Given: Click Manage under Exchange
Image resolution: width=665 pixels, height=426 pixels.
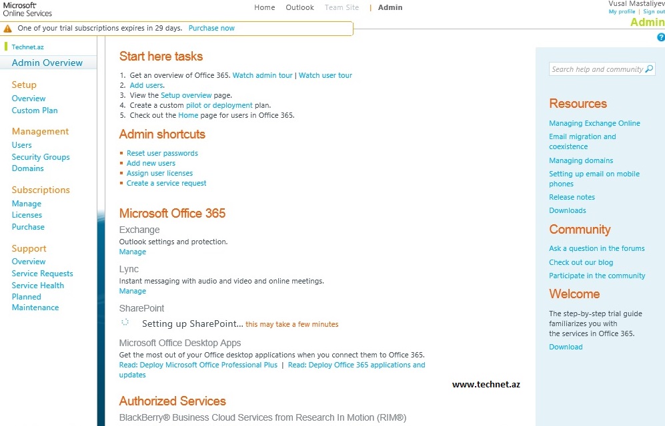Looking at the screenshot, I should [x=132, y=252].
